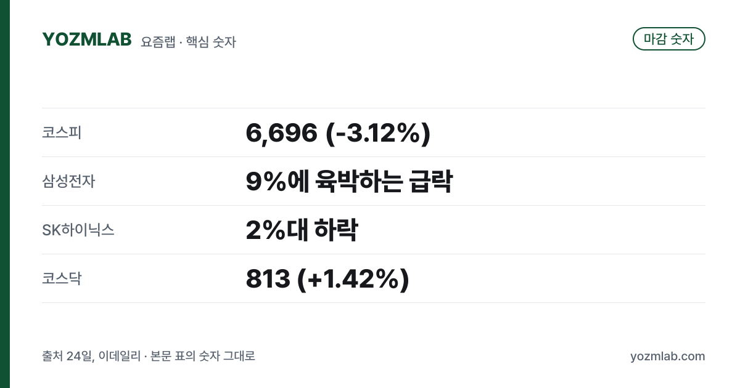Click the 이데일리 source name
This screenshot has height=388, width=740.
pos(119,356)
